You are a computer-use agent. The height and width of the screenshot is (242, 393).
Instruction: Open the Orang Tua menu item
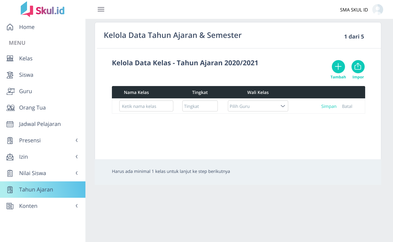point(32,108)
